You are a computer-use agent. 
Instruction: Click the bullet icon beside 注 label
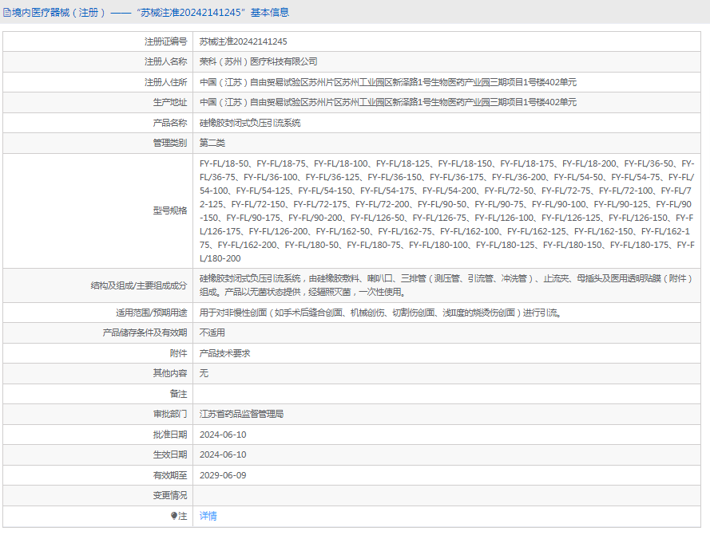pos(173,516)
